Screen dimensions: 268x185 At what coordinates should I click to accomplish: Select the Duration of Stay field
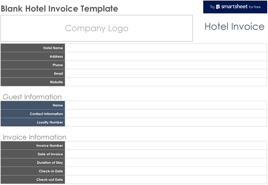pyautogui.click(x=166, y=162)
